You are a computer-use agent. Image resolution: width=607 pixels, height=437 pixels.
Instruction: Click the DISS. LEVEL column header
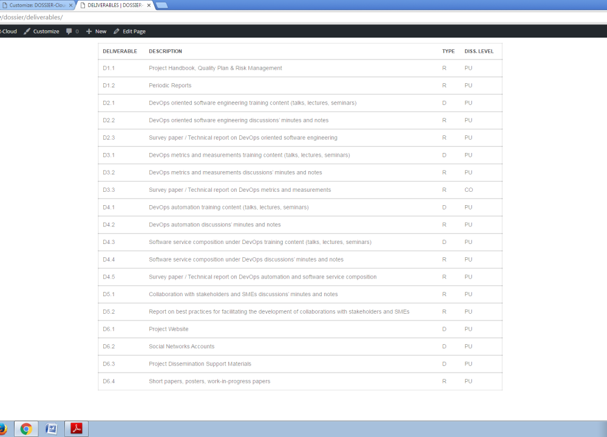(479, 51)
